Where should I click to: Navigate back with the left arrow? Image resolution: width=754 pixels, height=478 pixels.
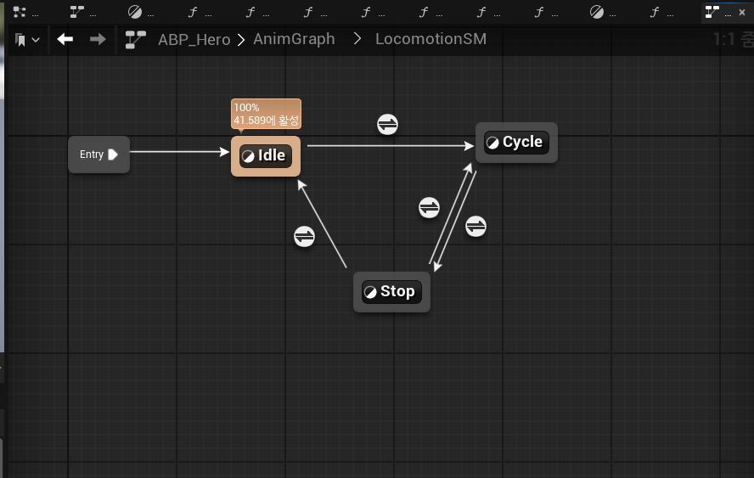(65, 39)
